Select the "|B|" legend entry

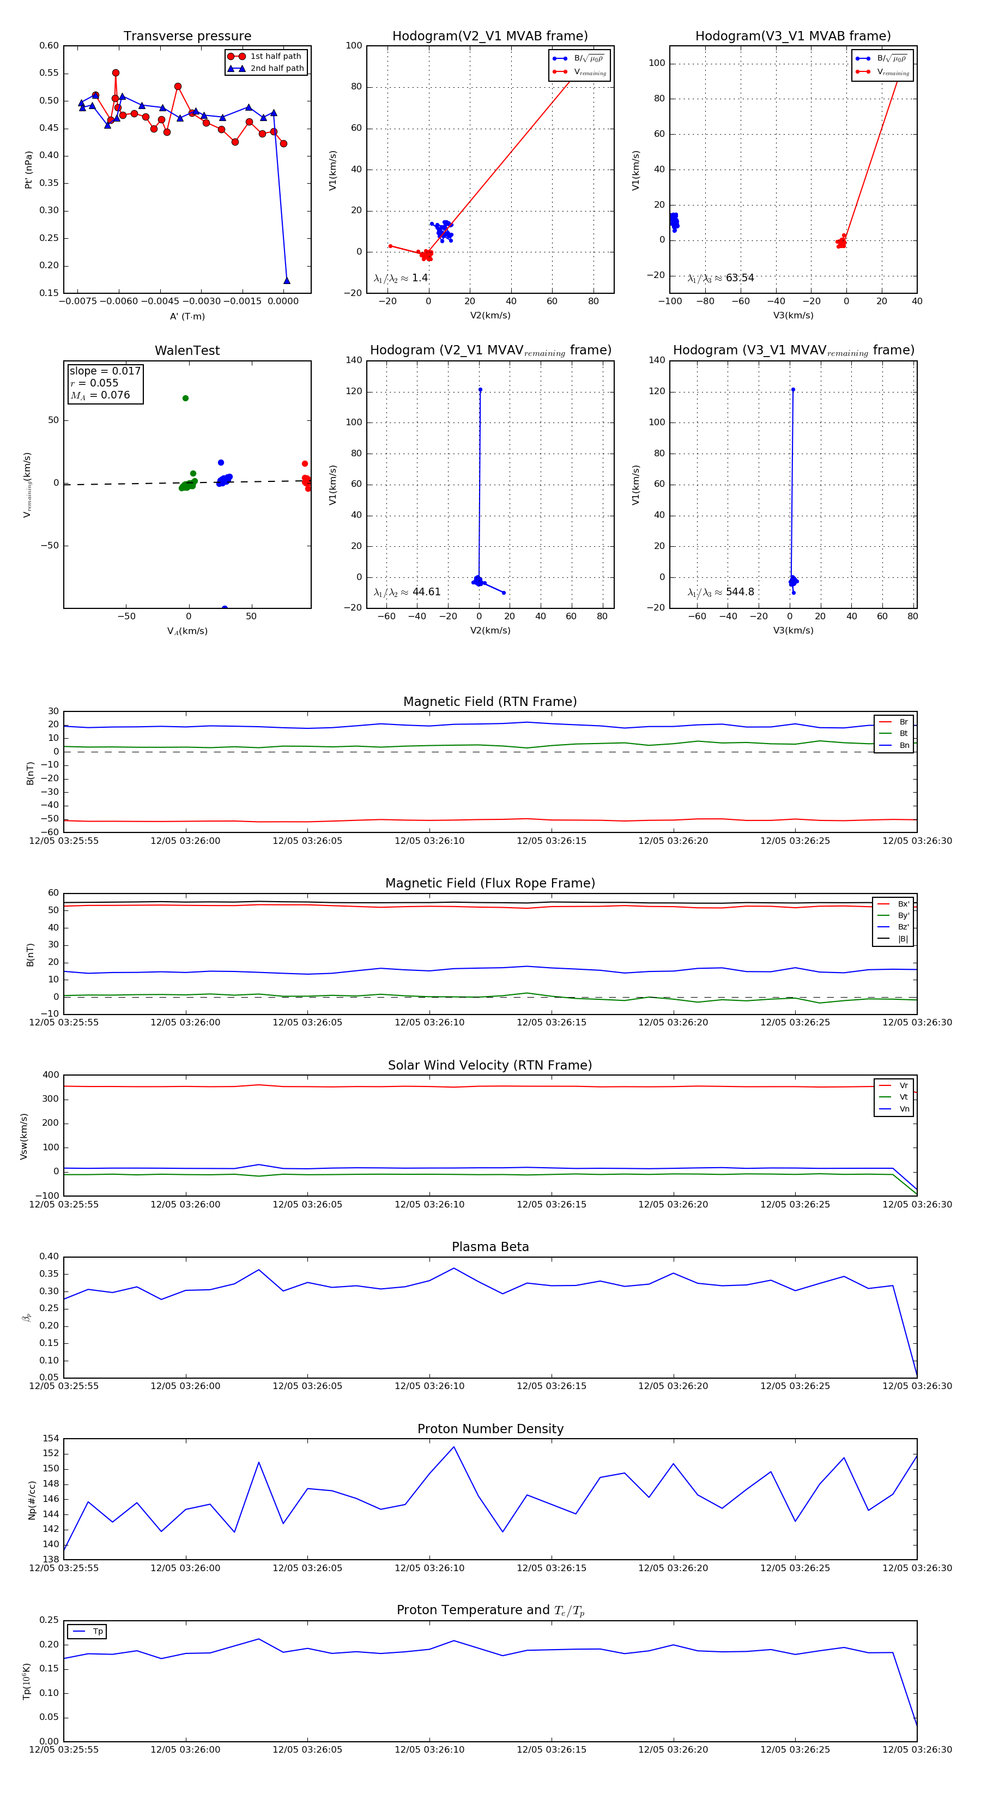pos(893,939)
